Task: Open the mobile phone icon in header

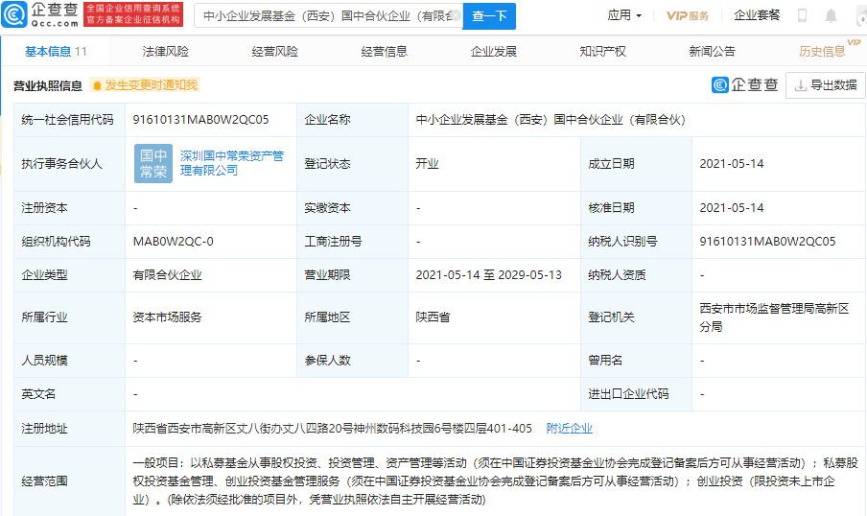Action: tap(802, 15)
